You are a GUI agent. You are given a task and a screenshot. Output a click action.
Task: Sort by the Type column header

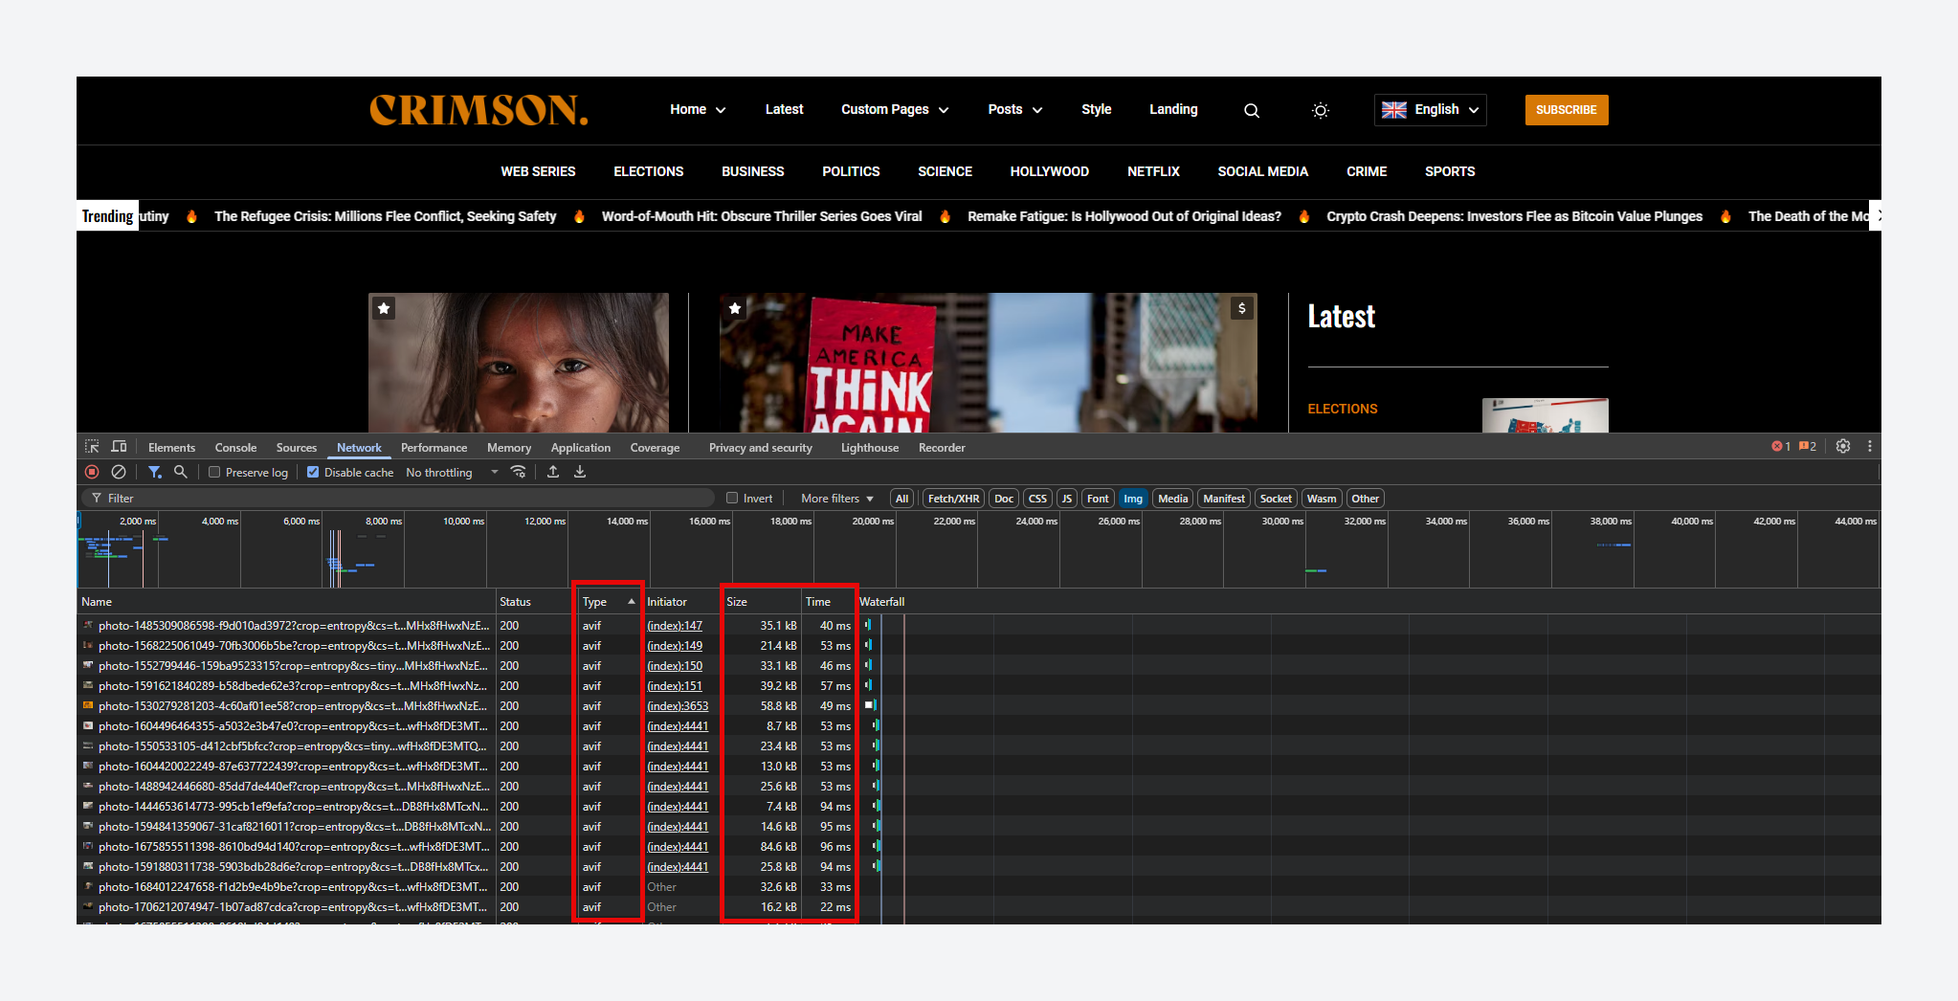click(609, 602)
